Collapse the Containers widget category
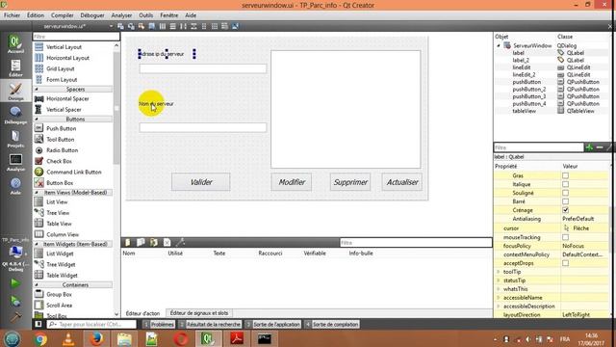The height and width of the screenshot is (347, 616). [37, 285]
